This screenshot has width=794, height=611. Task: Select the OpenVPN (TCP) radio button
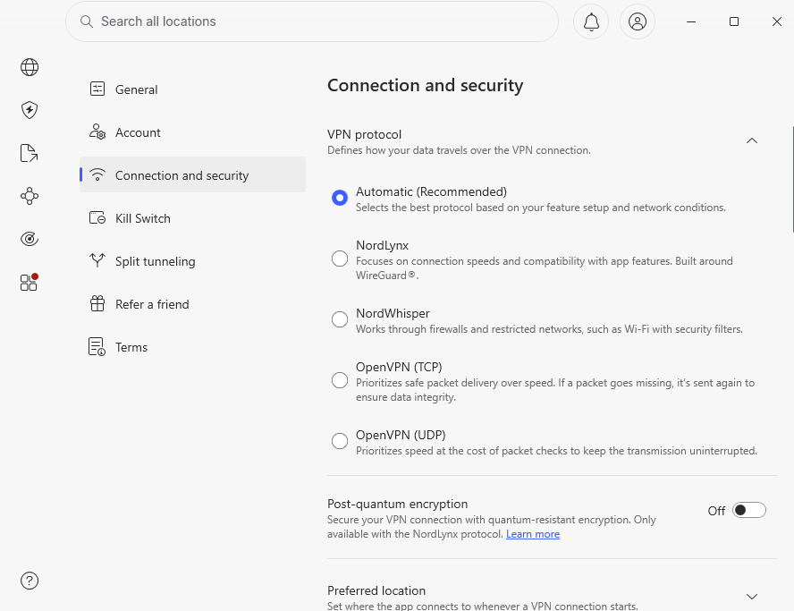point(340,380)
